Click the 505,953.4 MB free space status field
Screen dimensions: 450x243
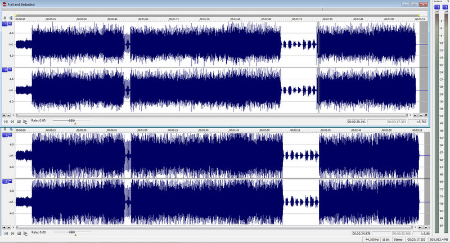point(439,239)
